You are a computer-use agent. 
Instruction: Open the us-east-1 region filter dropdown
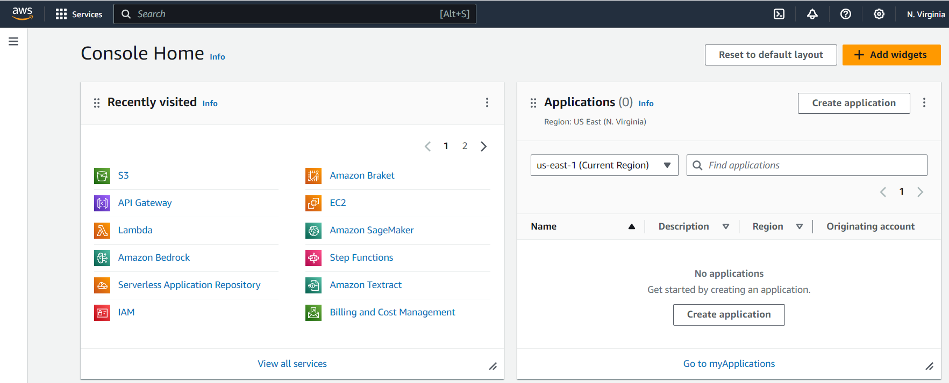point(604,165)
